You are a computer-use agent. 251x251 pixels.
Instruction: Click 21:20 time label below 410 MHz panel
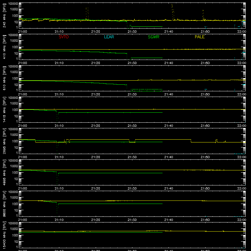pyautogui.click(x=96, y=63)
